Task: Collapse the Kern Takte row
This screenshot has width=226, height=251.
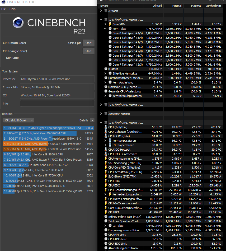Action: tap(105, 29)
